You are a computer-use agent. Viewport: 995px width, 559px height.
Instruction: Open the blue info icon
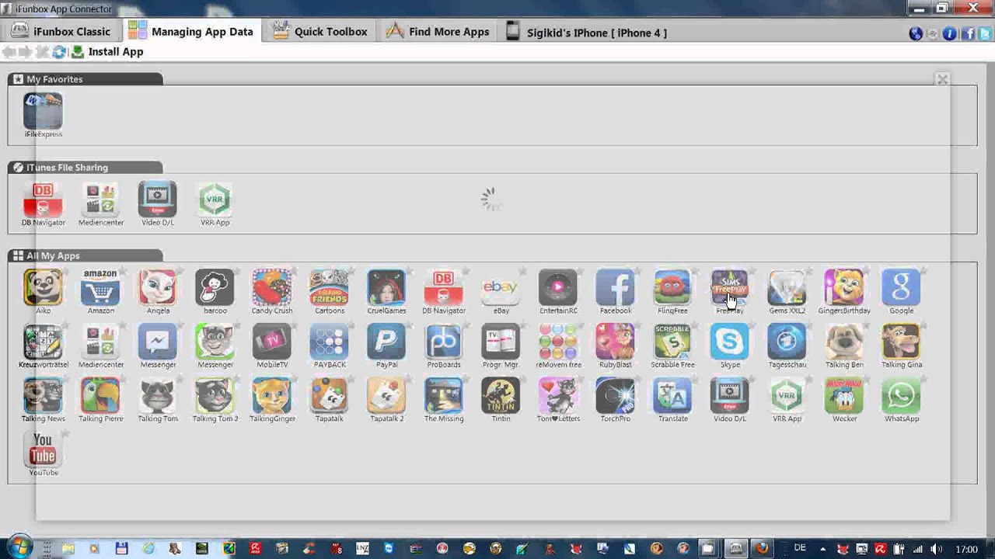point(950,33)
